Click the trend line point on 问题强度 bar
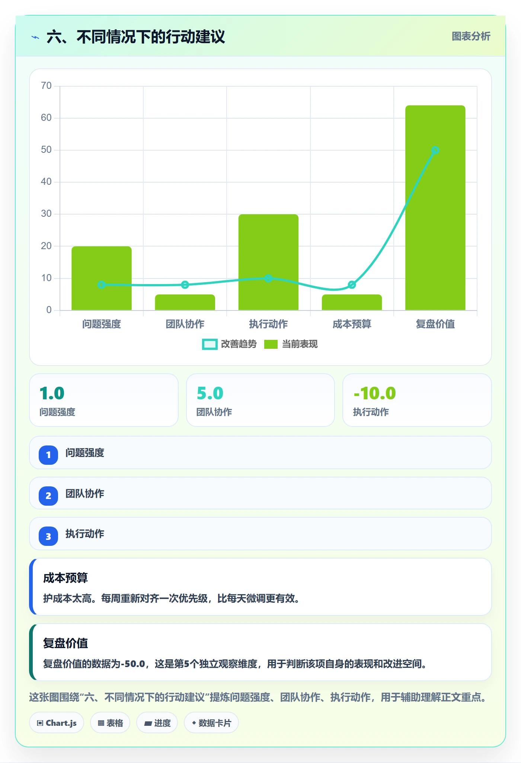This screenshot has width=521, height=763. [x=102, y=285]
